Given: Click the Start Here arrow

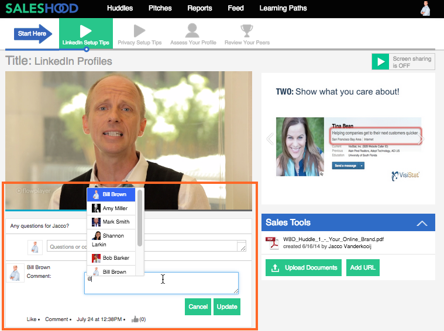Looking at the screenshot, I should (33, 33).
